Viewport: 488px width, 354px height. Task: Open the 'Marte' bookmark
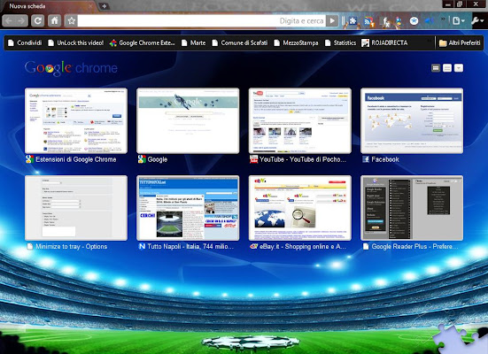point(194,43)
